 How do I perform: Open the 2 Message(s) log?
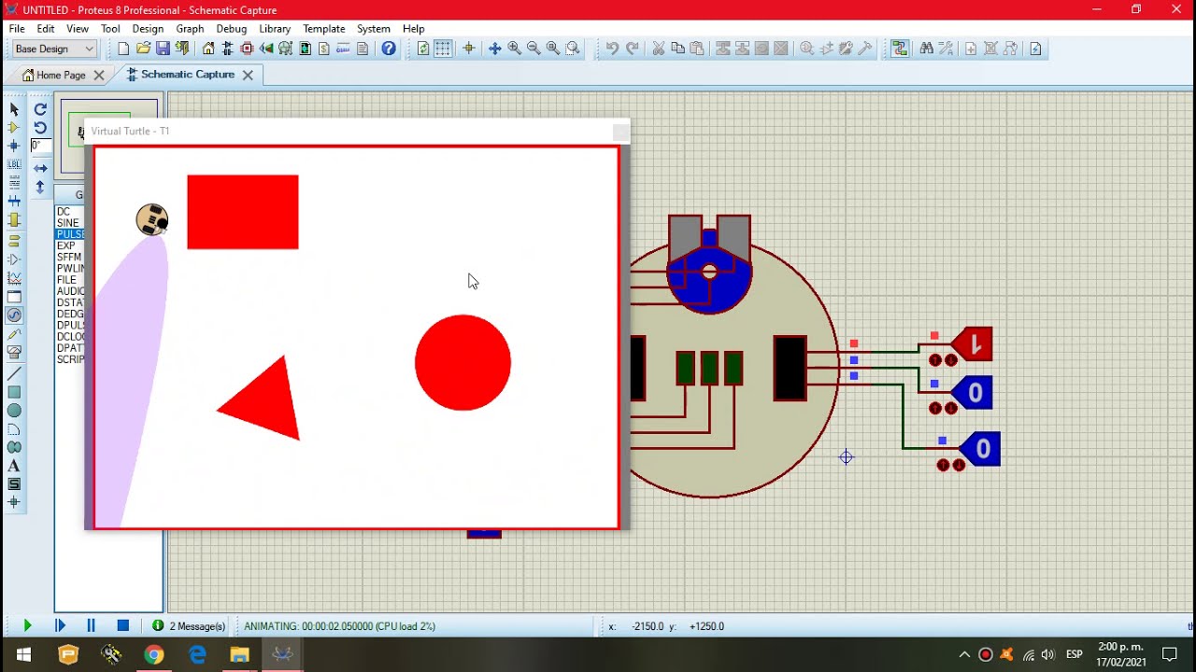189,626
